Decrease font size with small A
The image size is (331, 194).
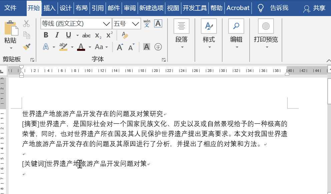[131, 47]
